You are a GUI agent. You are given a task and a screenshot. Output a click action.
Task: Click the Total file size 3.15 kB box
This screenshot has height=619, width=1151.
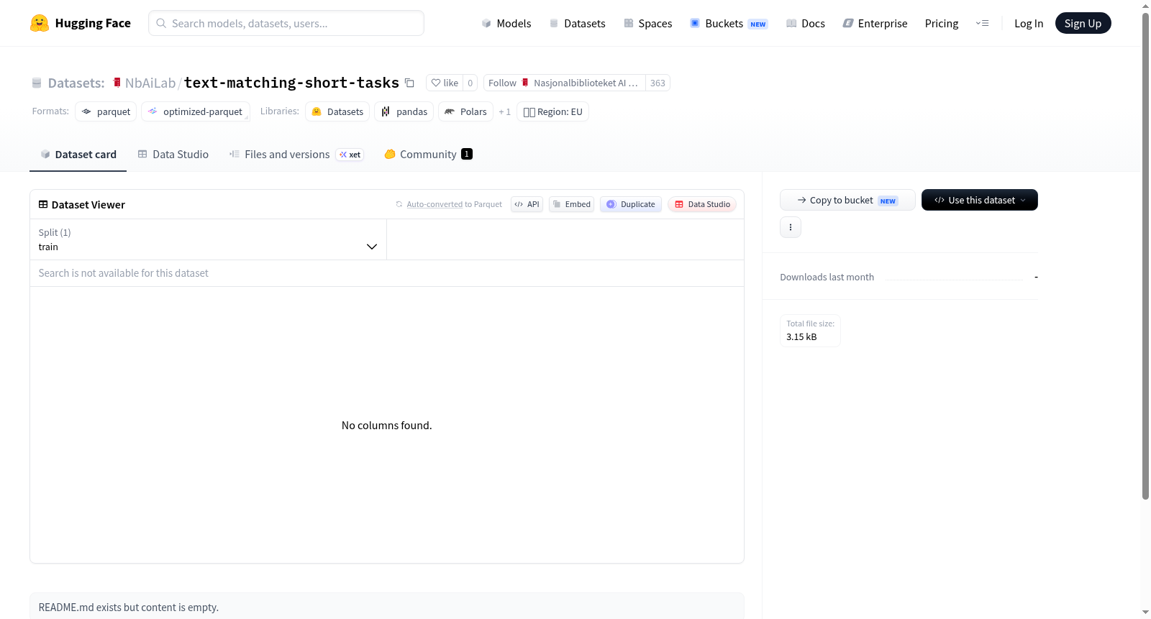810,331
